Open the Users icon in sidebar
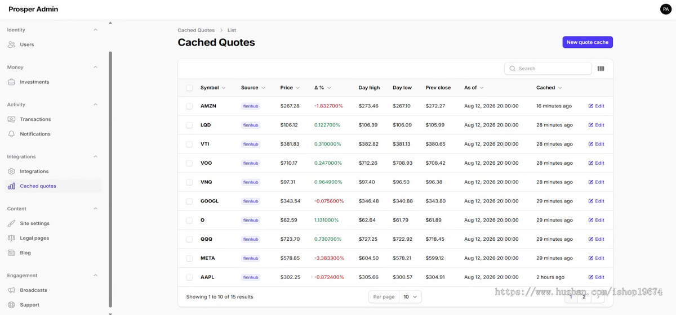The height and width of the screenshot is (315, 676). 11,44
